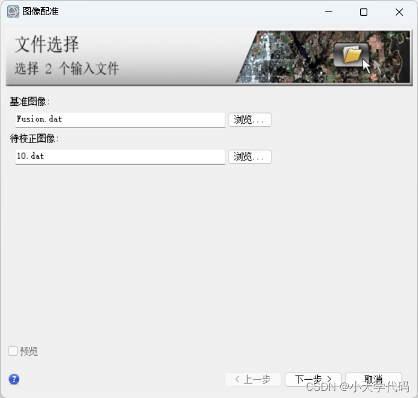Focus the Fusion.dat base image field

(120, 120)
